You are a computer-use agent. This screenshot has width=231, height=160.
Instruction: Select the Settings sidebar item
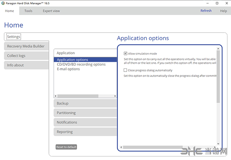13,37
